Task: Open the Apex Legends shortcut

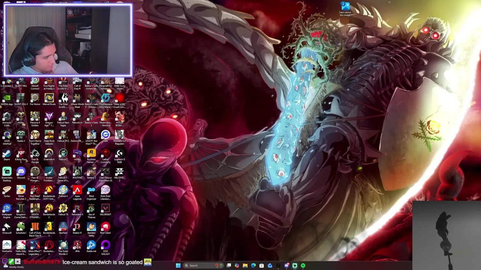Action: point(77,193)
